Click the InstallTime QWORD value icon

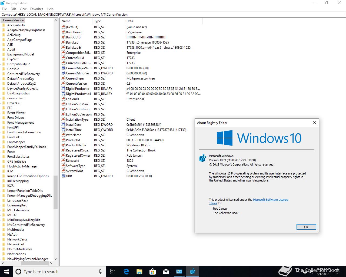click(x=63, y=130)
